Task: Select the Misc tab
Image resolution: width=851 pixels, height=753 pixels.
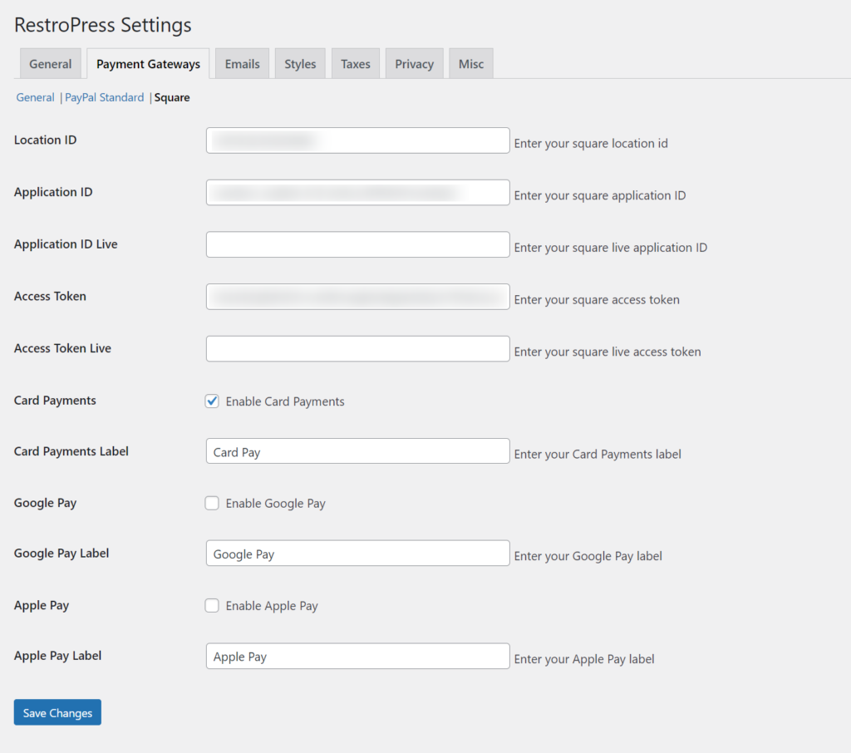Action: pos(470,64)
